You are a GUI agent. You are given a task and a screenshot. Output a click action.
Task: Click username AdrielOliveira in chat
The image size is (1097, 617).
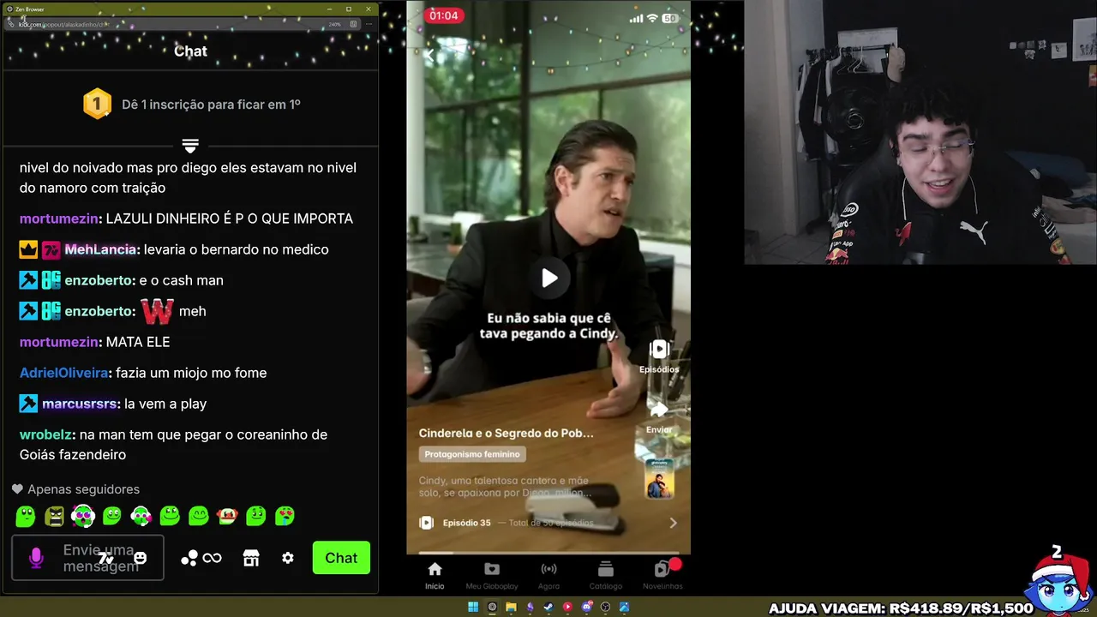[64, 373]
